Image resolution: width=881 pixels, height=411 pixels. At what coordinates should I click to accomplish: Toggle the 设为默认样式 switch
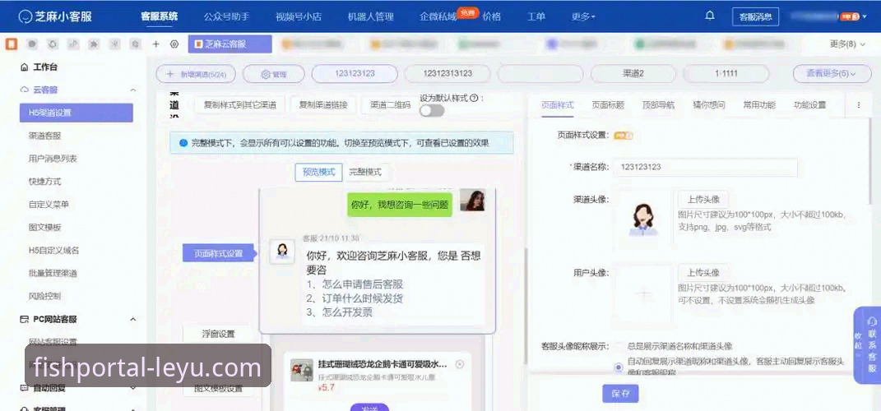pos(432,111)
